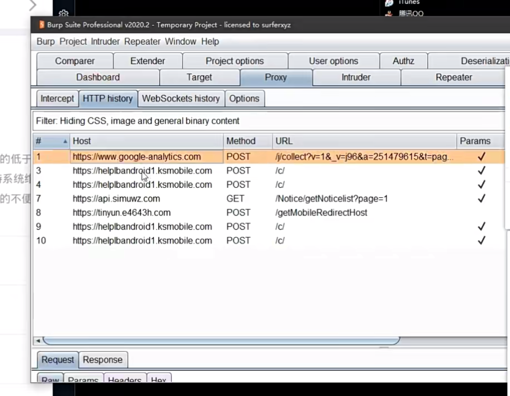The height and width of the screenshot is (396, 510).
Task: Click the POST method cell for tinyun.e4643h.com
Action: 238,213
